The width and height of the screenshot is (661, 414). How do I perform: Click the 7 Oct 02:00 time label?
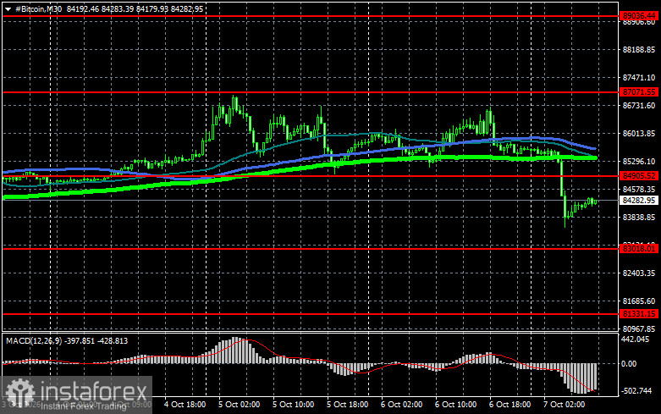tap(564, 405)
